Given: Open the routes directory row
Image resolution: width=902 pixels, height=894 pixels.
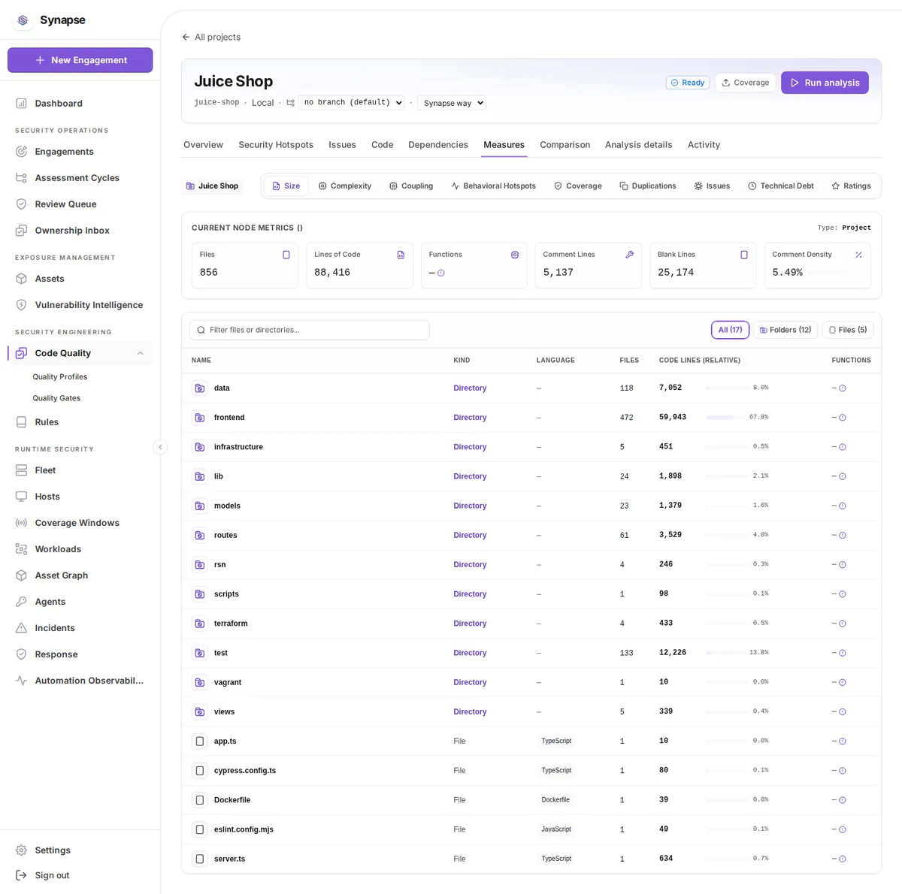Looking at the screenshot, I should (x=531, y=536).
